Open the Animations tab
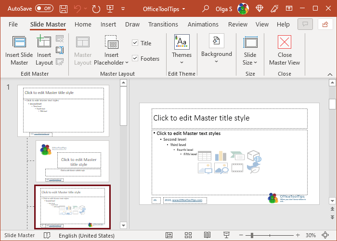Screen dimensions: 337x241 (x=203, y=24)
